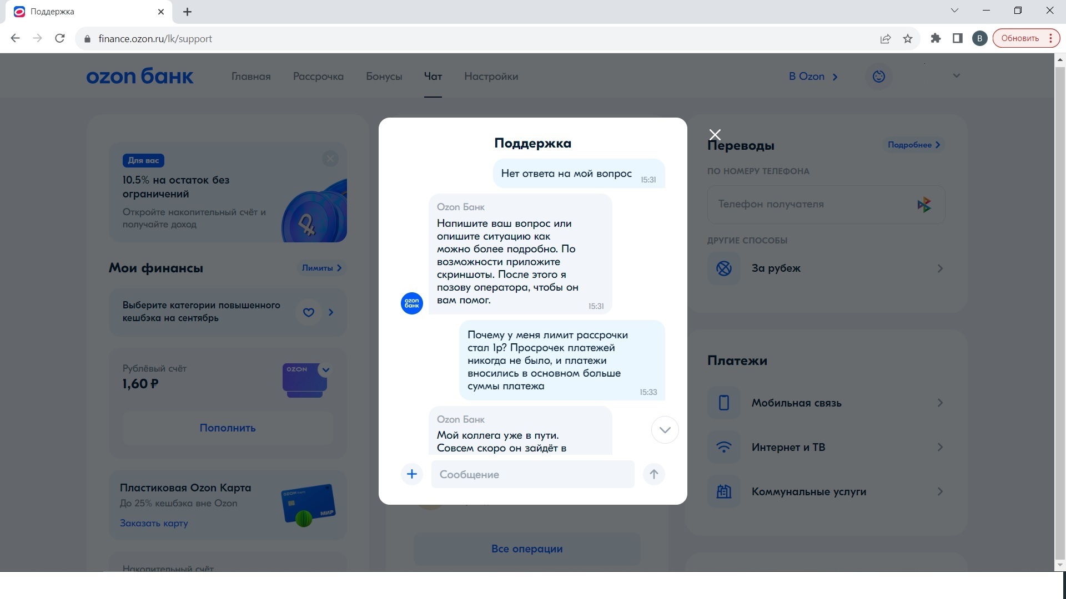Open Подробнее in Переводы
Image resolution: width=1066 pixels, height=599 pixels.
pos(914,145)
